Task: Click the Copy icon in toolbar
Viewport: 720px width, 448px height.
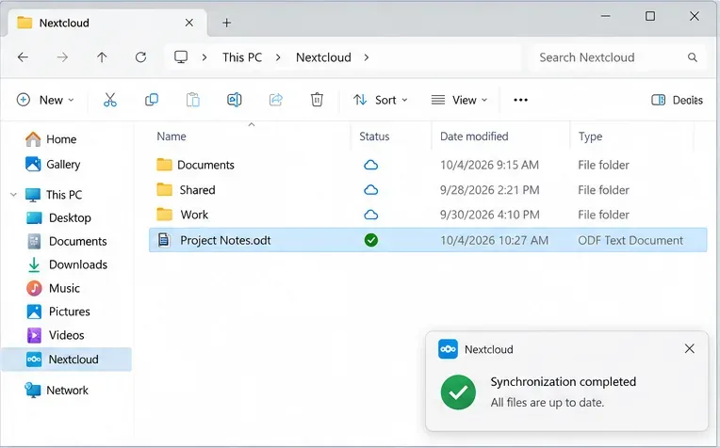Action: pyautogui.click(x=152, y=100)
